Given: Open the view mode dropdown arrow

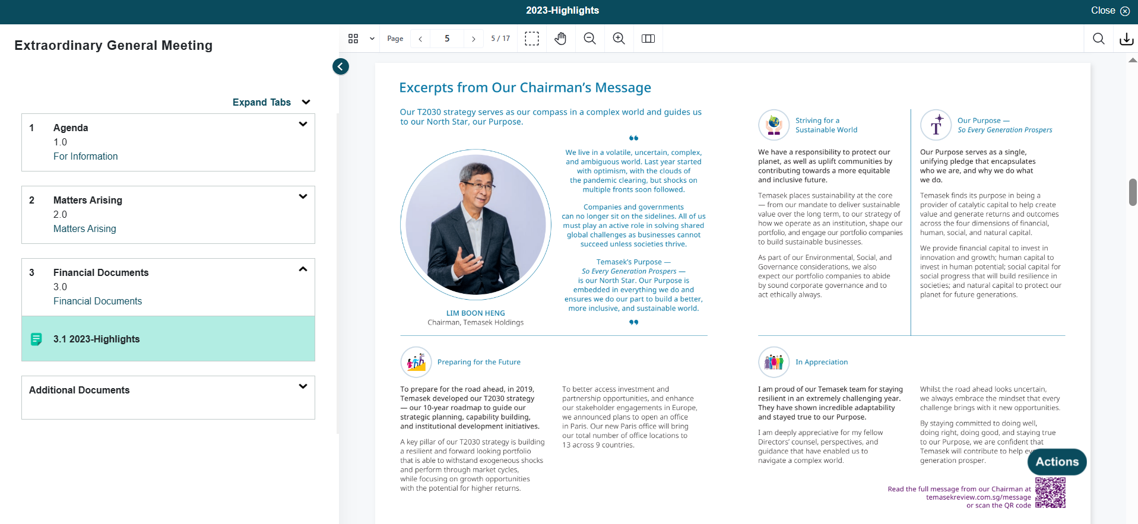Looking at the screenshot, I should (x=372, y=39).
